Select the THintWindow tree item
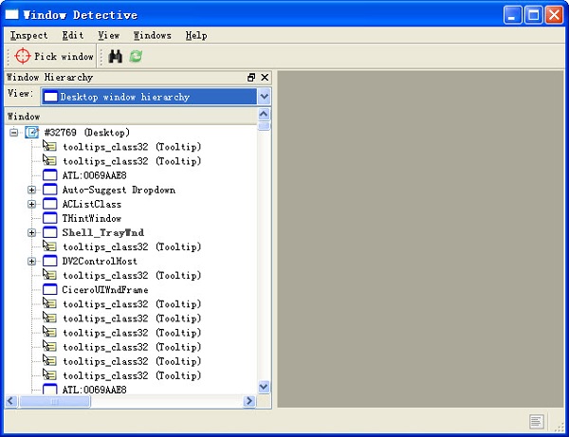Viewport: 569px width, 437px height. 91,218
